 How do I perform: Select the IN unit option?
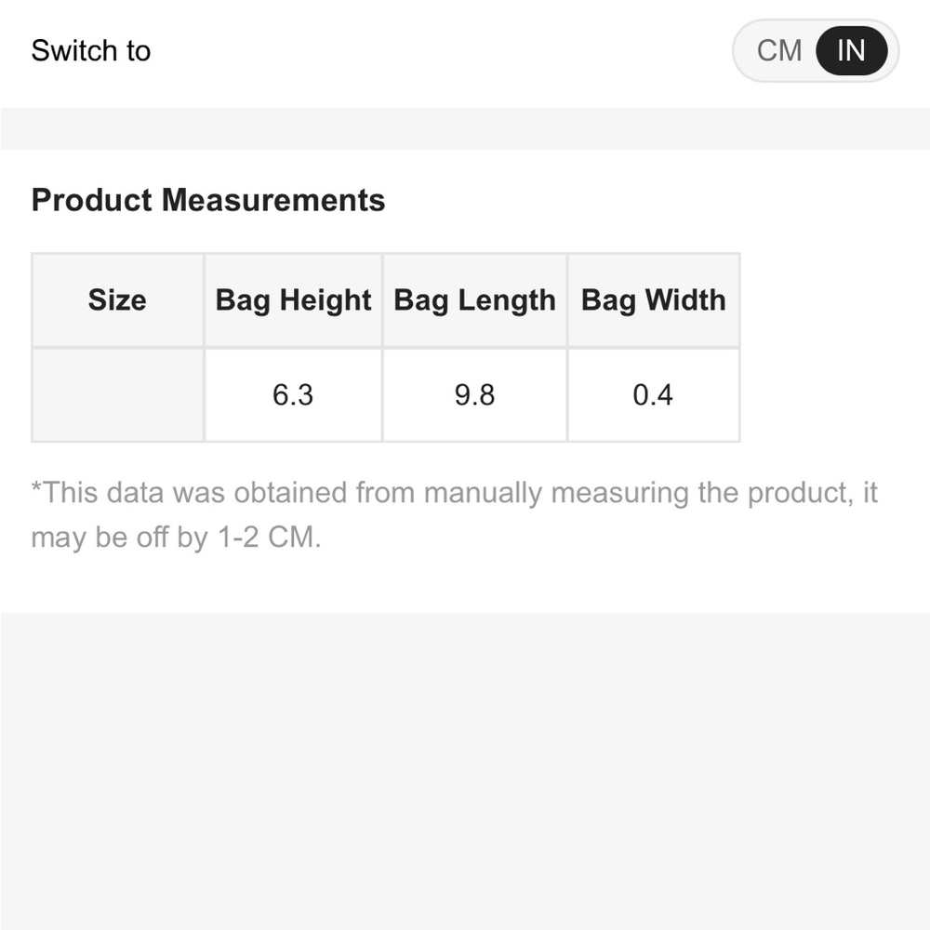coord(851,50)
